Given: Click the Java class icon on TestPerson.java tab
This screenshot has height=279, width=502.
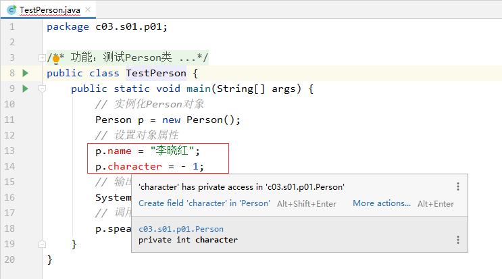Looking at the screenshot, I should [11, 10].
